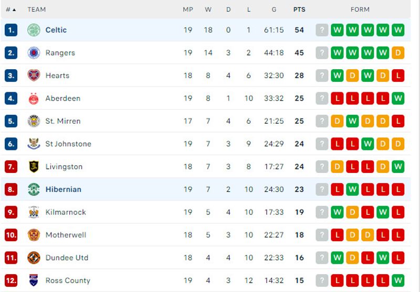Click Rangers' orange D form badge

tap(398, 52)
